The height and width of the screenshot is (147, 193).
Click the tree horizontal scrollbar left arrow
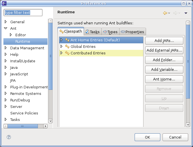click(x=5, y=126)
